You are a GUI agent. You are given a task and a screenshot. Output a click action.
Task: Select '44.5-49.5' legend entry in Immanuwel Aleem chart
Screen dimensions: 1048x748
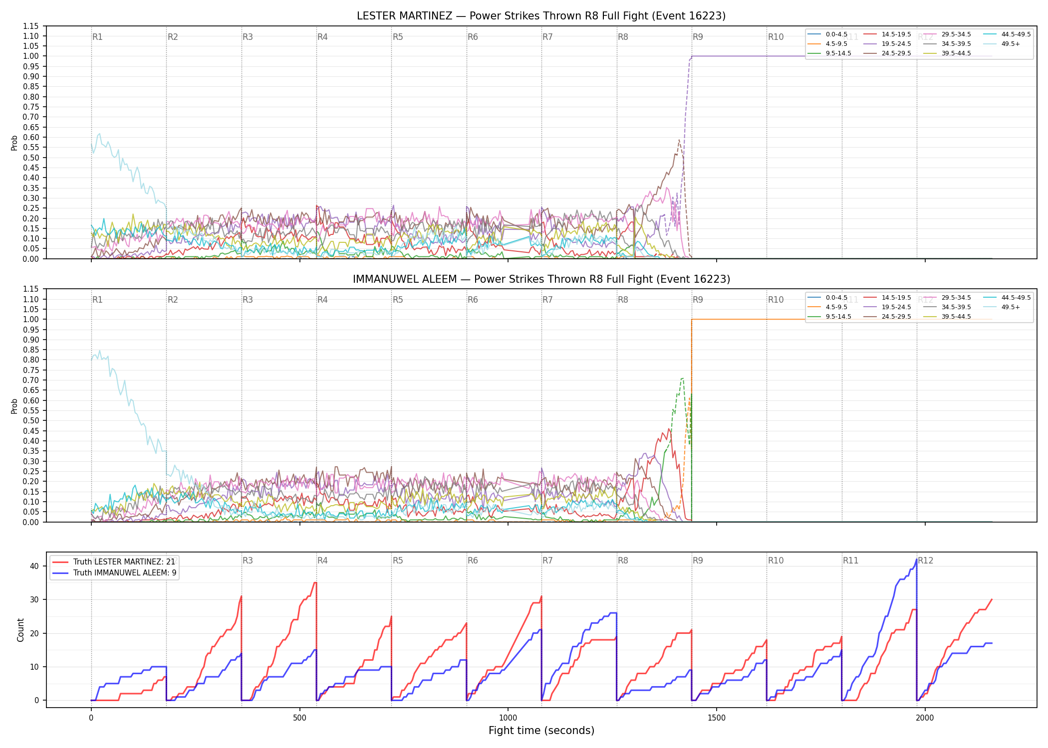(x=1007, y=298)
